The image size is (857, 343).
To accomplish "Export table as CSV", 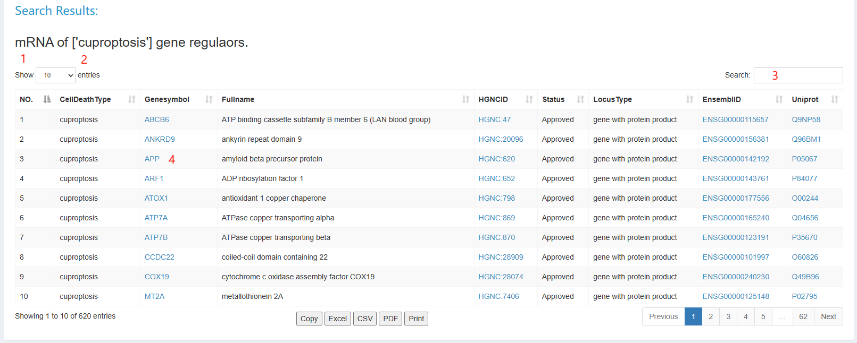I will pyautogui.click(x=365, y=319).
